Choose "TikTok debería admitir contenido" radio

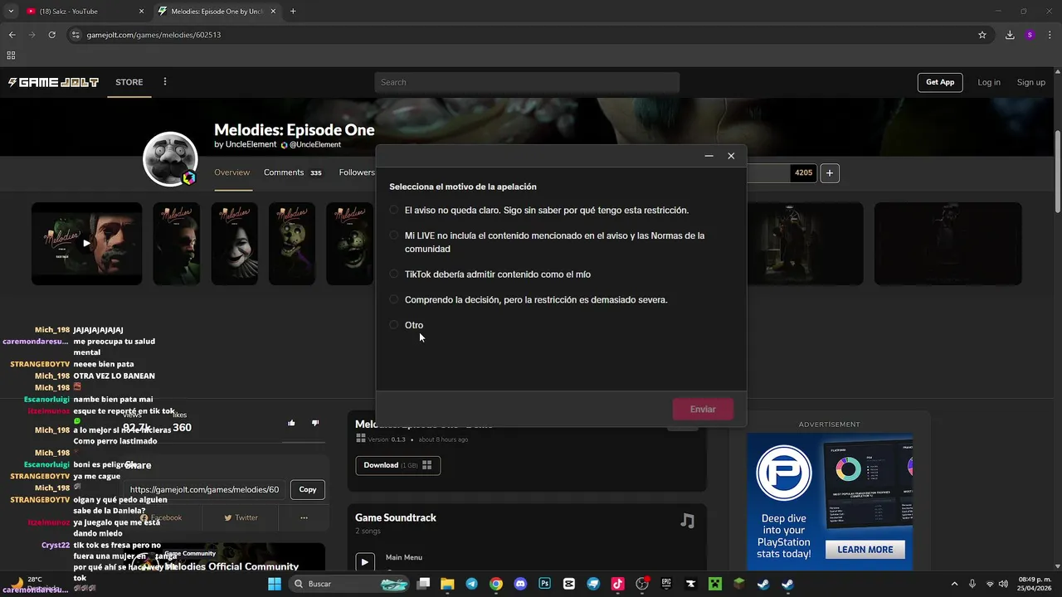(394, 274)
